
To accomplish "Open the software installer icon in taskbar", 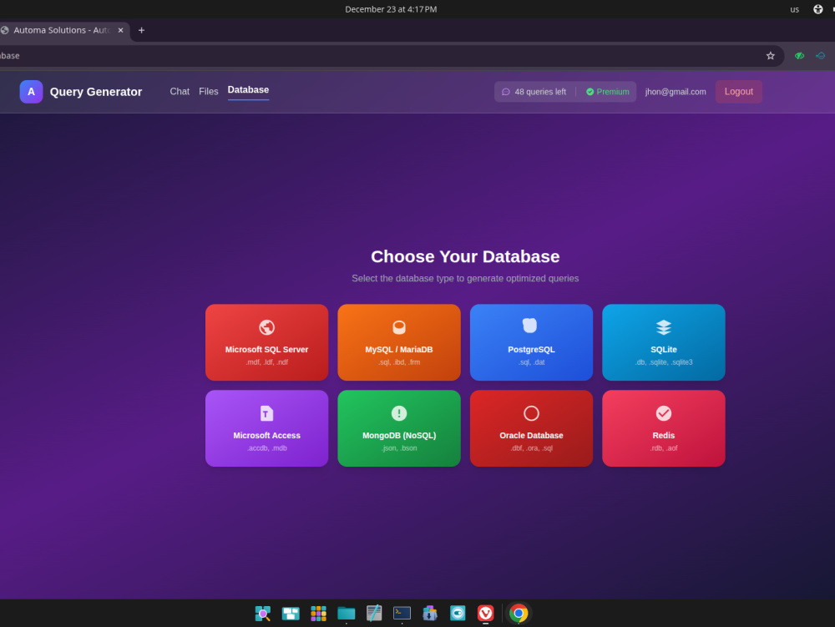I will pyautogui.click(x=430, y=613).
